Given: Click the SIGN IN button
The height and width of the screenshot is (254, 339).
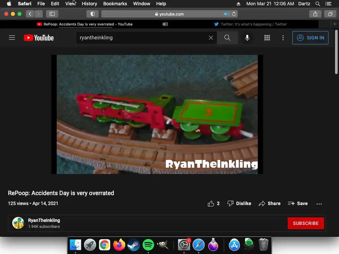Looking at the screenshot, I should (310, 38).
